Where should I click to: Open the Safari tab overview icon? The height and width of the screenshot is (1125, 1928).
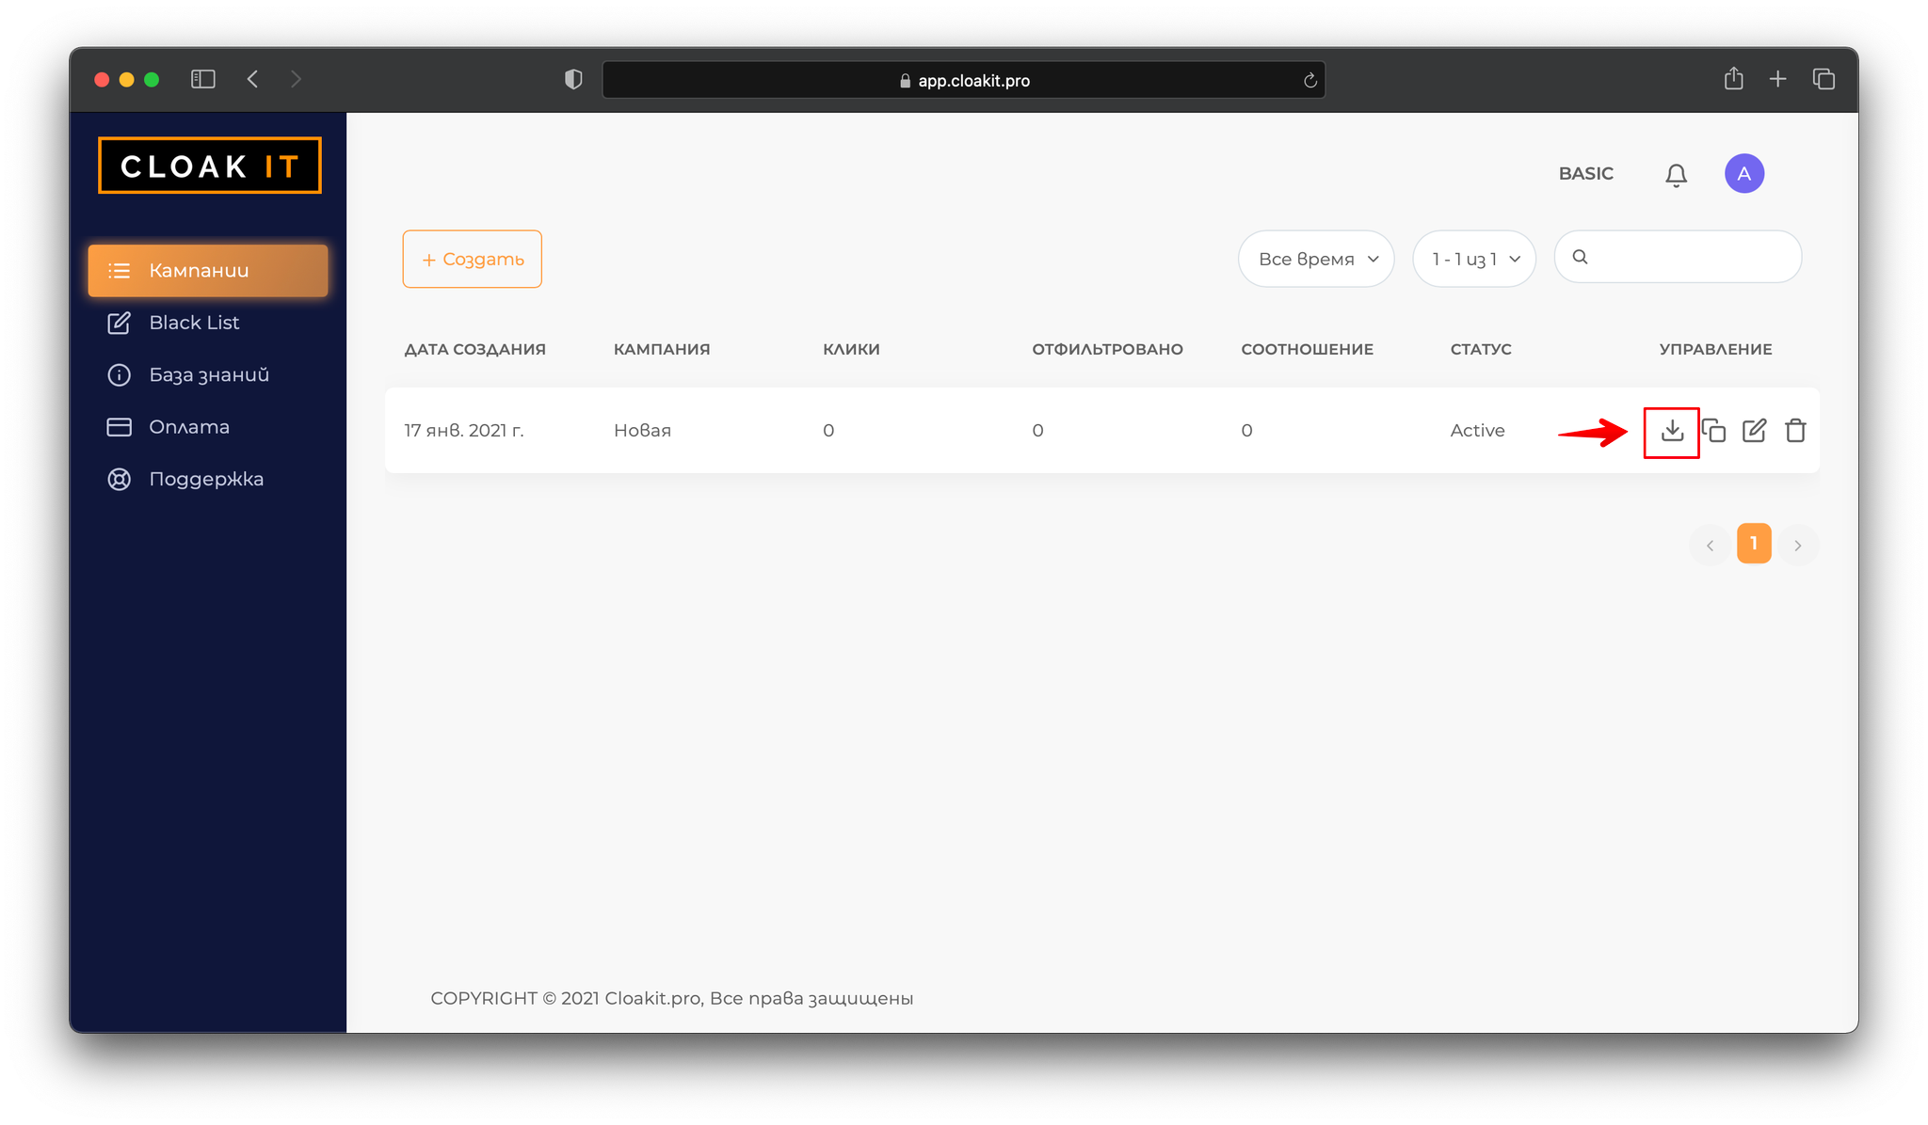pyautogui.click(x=1824, y=79)
